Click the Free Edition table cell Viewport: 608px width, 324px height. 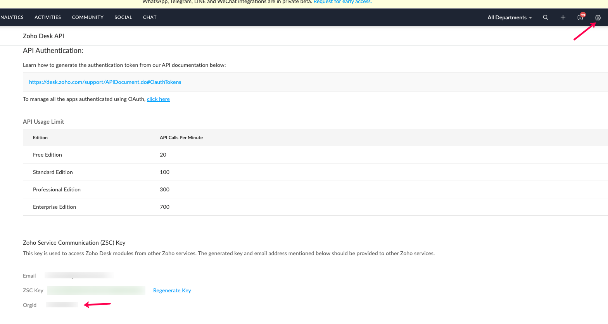pyautogui.click(x=47, y=155)
